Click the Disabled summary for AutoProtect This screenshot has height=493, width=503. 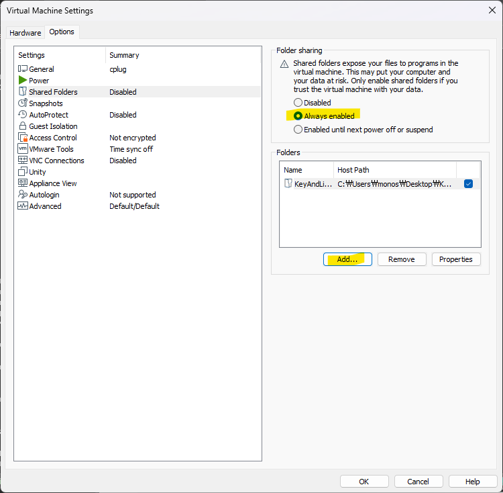[x=123, y=115]
